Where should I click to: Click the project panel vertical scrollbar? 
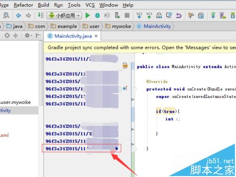(41, 74)
